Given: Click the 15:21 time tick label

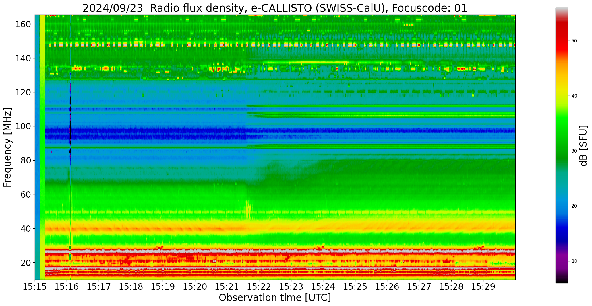Looking at the screenshot, I should (x=227, y=286).
